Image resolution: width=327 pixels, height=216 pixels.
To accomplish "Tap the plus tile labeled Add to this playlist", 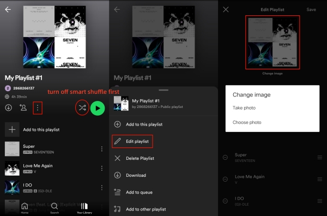I will 12,129.
